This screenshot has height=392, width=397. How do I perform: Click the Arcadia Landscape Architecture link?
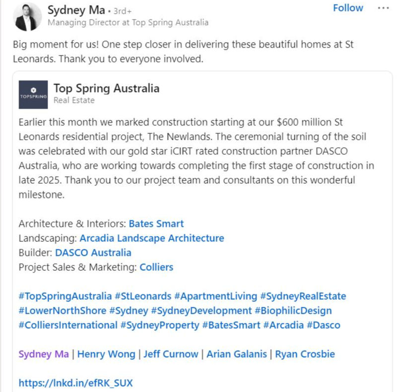point(152,238)
